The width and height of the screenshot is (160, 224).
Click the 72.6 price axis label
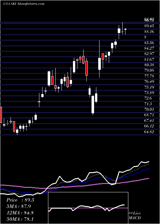(148, 98)
